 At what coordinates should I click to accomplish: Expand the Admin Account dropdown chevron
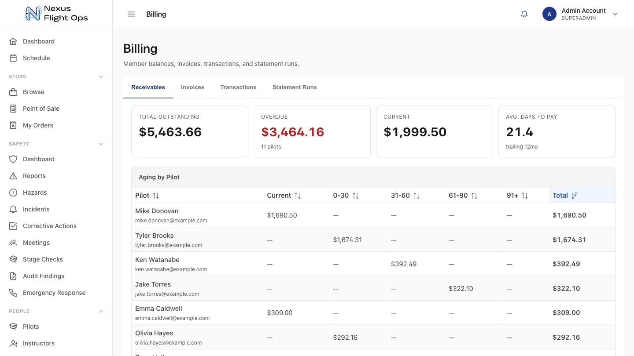pos(616,14)
